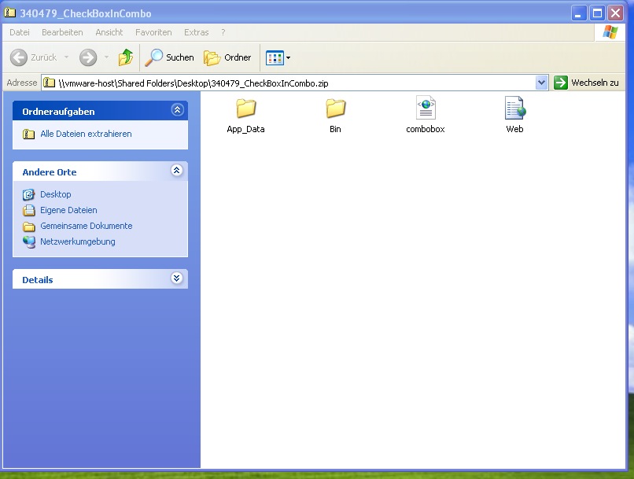This screenshot has height=479, width=634.
Task: Click the Gemeinsame Dokumente folder icon
Action: click(28, 227)
